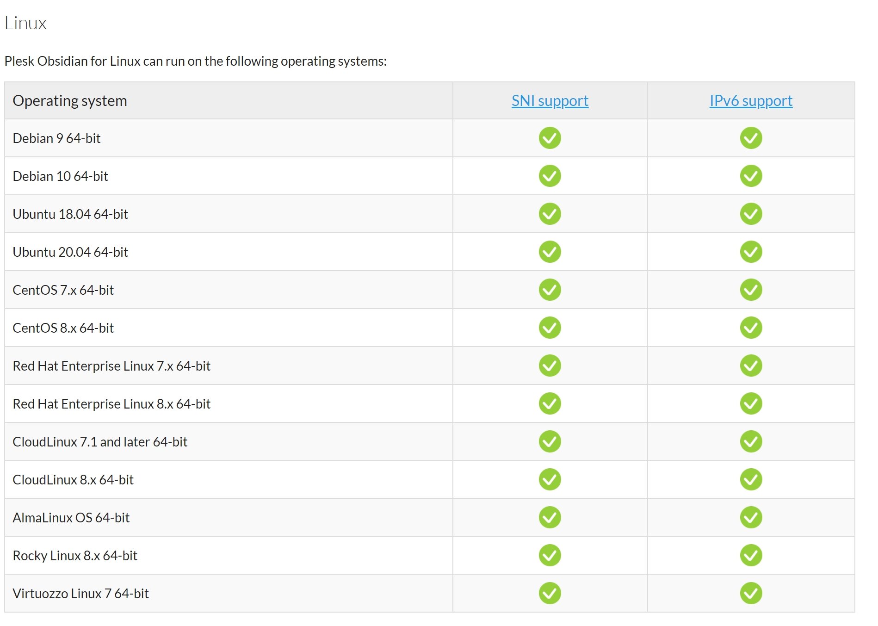Click IPv6 checkmark for Ubuntu 18.04

click(751, 214)
